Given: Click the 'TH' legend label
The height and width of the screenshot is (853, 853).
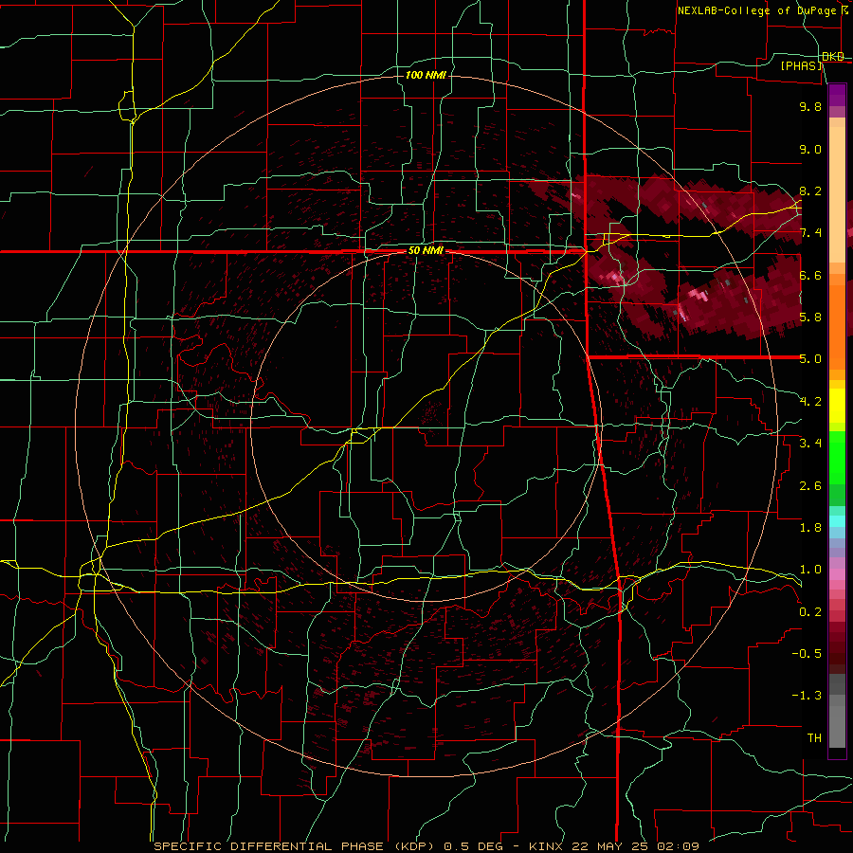Looking at the screenshot, I should tap(814, 738).
